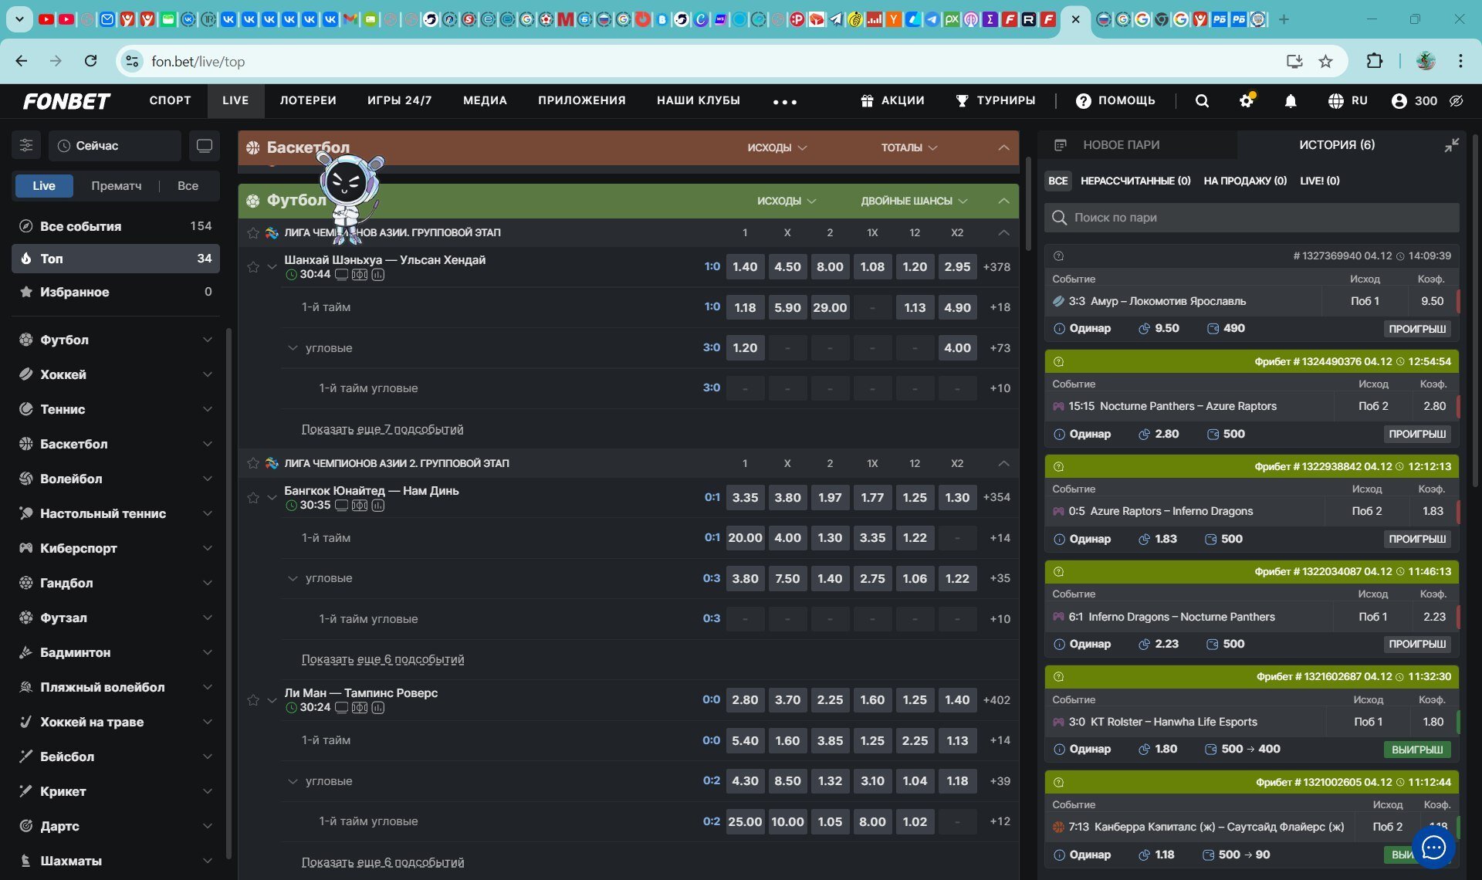Viewport: 1482px width, 880px height.
Task: Collapse the bet slip panel with the arrows icon
Action: point(1451,145)
